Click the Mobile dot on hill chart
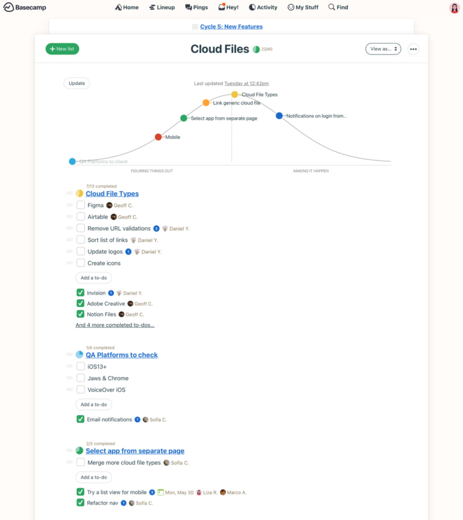 click(x=158, y=137)
